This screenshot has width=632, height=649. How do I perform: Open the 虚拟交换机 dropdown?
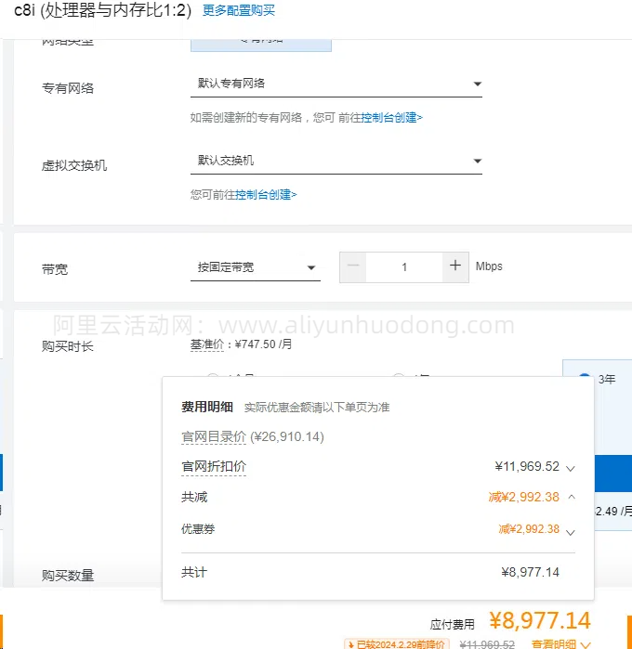tap(336, 161)
